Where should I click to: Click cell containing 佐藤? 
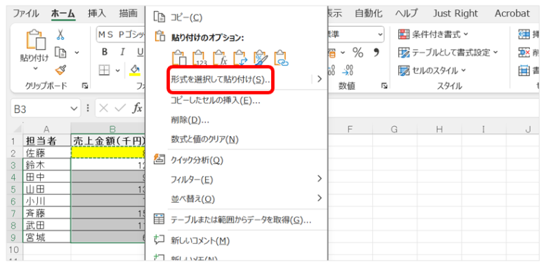pyautogui.click(x=46, y=152)
